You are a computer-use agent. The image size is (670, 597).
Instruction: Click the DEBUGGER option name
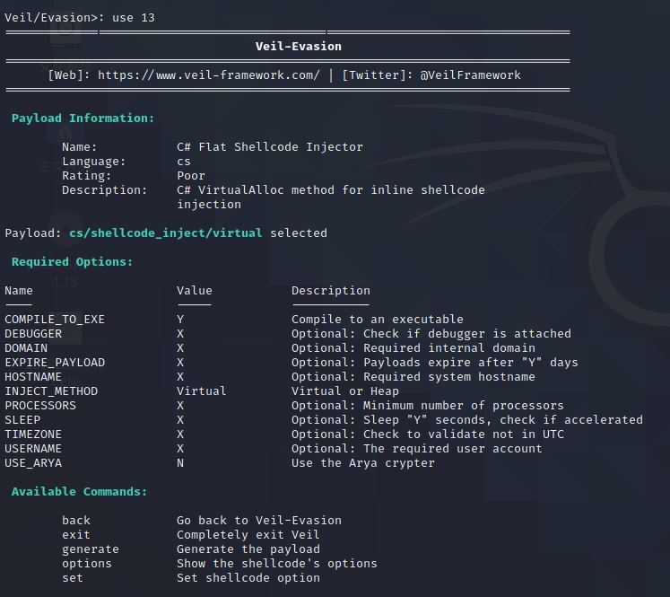[33, 334]
